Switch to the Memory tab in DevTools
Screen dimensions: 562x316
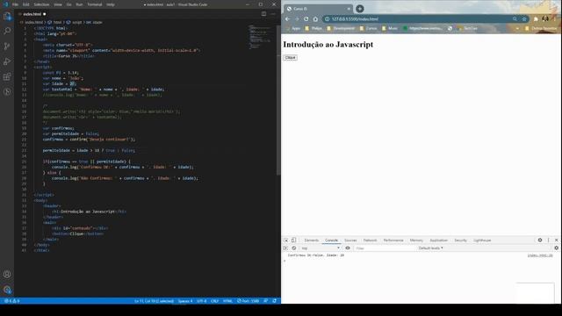(416, 240)
